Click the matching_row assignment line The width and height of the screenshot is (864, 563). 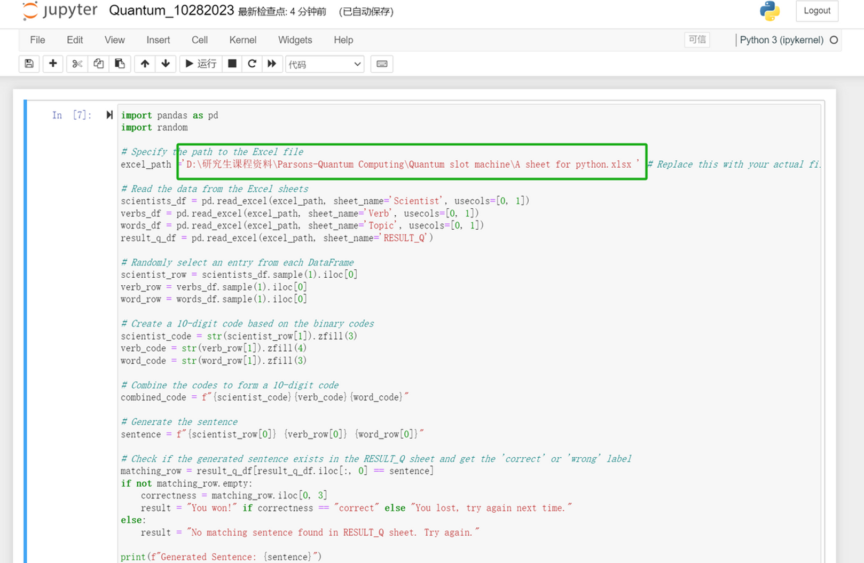(277, 471)
